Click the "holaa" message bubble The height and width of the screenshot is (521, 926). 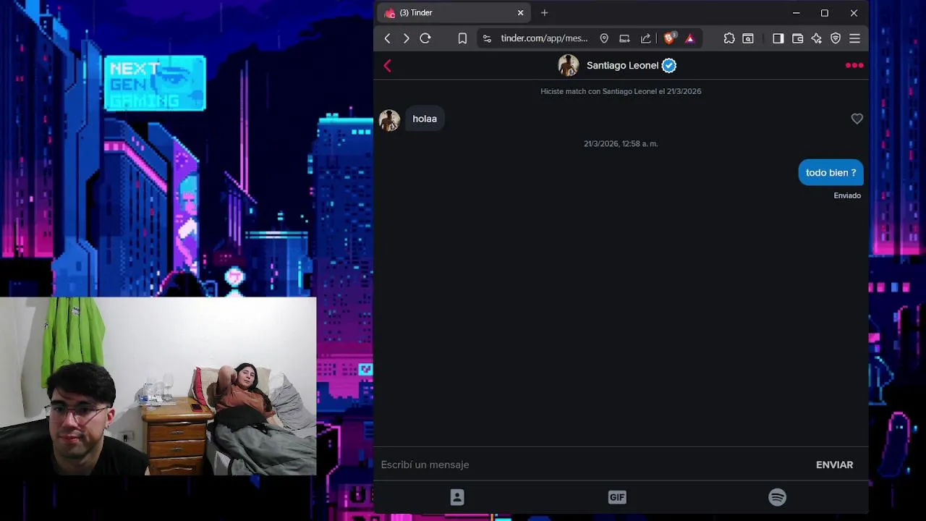point(425,119)
